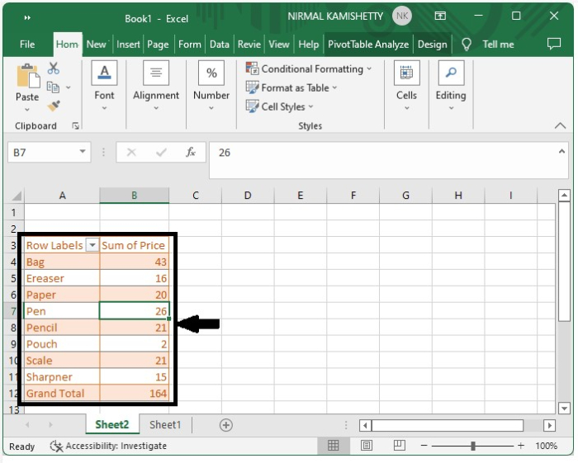Switch to Sheet1 worksheet tab
Screen dimensions: 578x463
(165, 425)
